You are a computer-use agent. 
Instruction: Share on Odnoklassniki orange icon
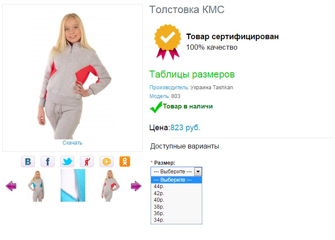(x=125, y=161)
